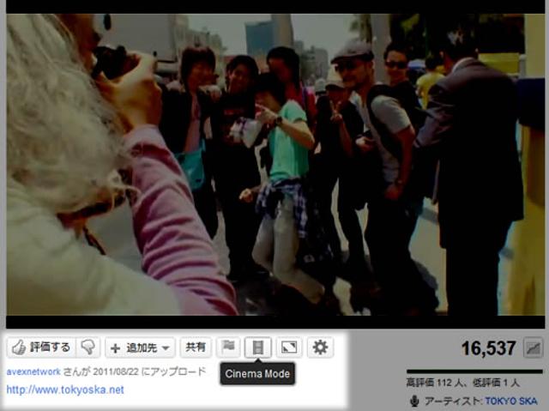Click the thumbs-down dislike icon
549x411 pixels.
[x=87, y=348]
